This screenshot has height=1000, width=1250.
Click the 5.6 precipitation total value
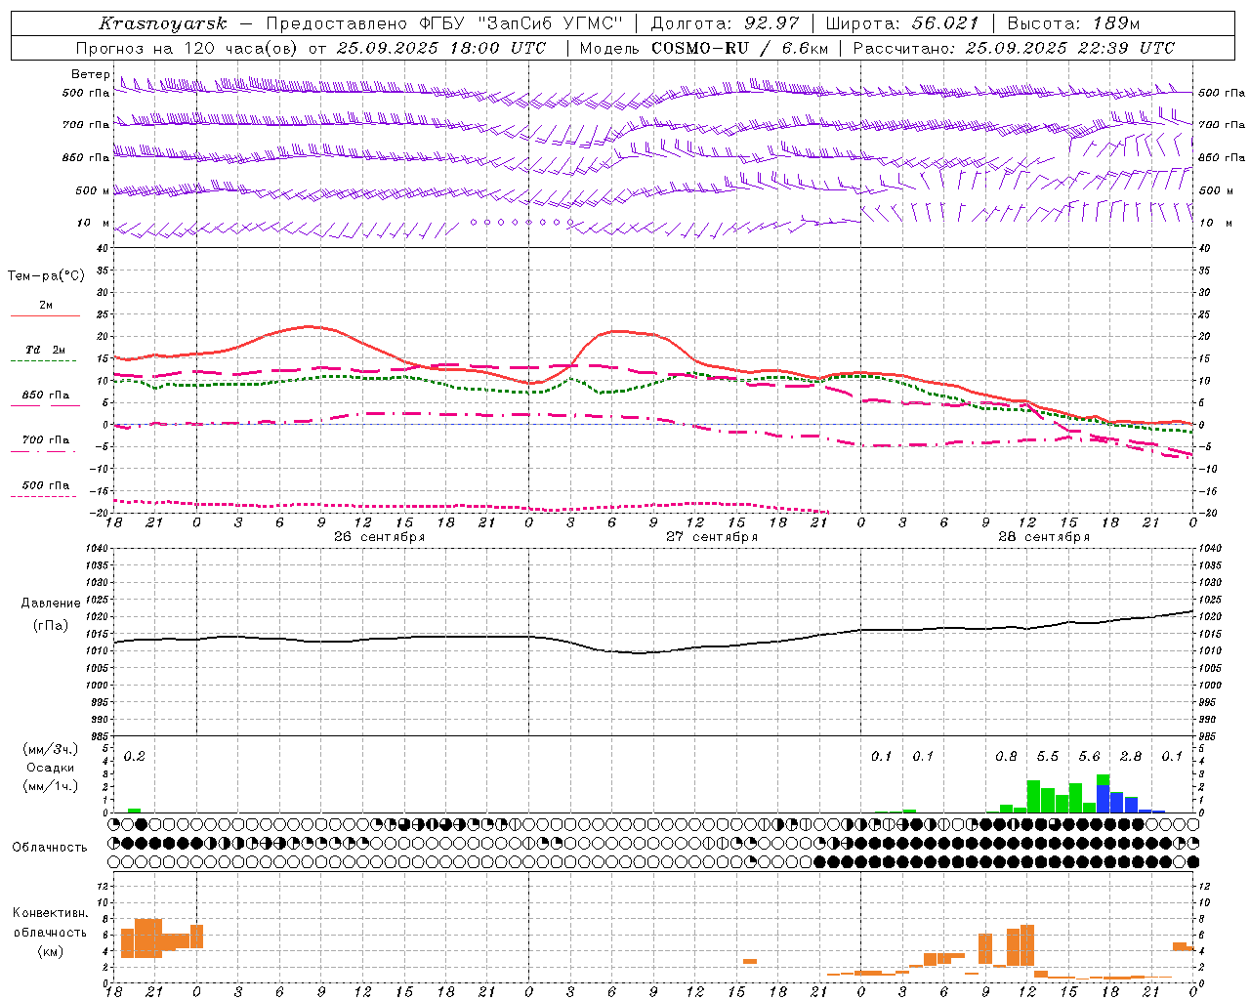pyautogui.click(x=1090, y=757)
